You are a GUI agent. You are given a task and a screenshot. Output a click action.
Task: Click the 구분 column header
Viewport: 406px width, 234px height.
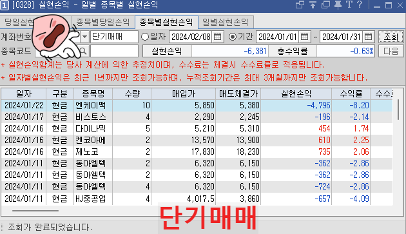pos(60,94)
